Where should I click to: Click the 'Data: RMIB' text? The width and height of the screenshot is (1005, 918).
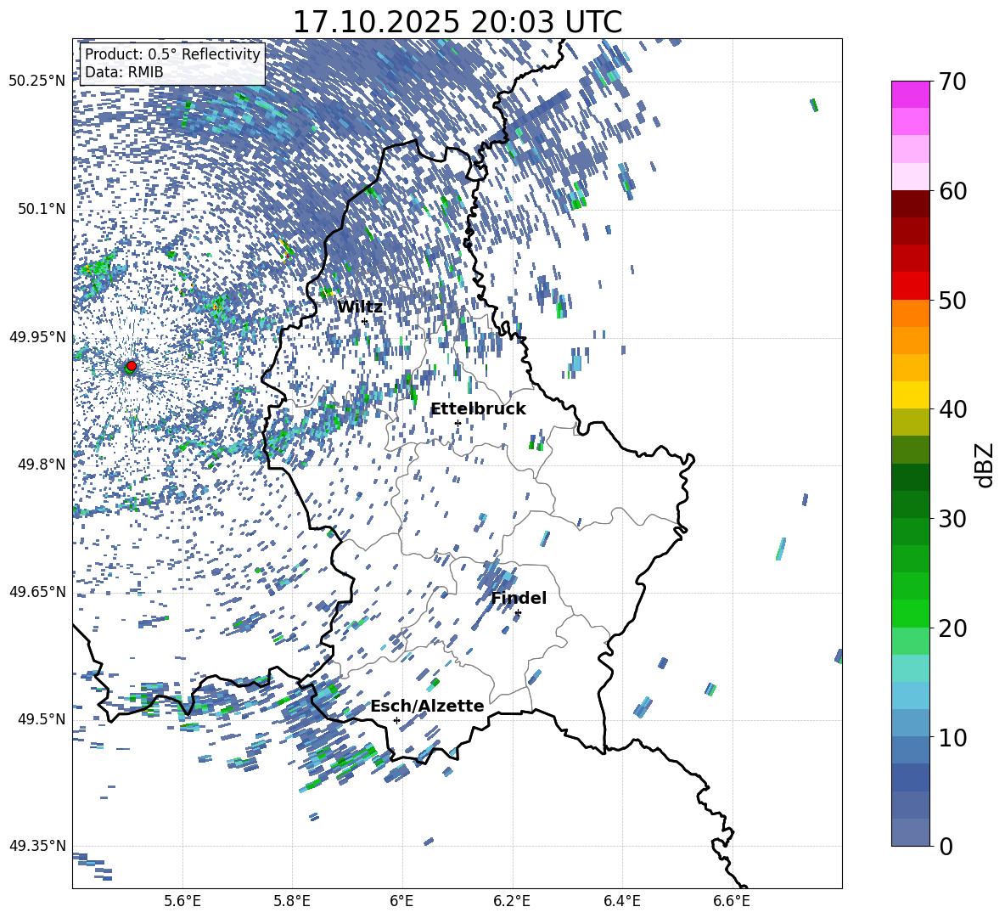pos(124,72)
